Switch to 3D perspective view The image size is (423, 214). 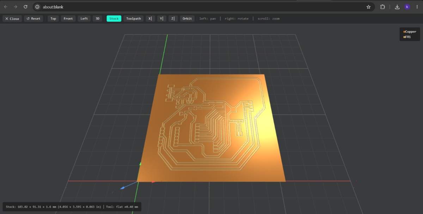tap(98, 19)
